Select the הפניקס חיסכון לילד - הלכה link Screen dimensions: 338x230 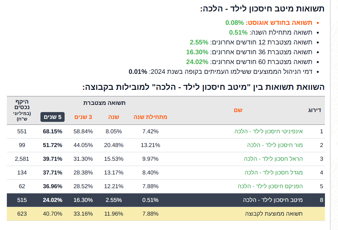pos(270,186)
